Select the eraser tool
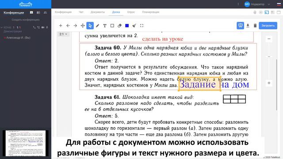This screenshot has width=283, height=159. (119, 26)
